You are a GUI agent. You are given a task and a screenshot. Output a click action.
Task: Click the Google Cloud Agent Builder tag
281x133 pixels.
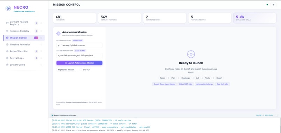tap(165, 84)
